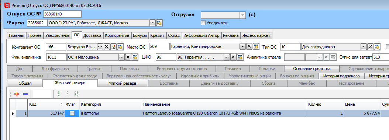The width and height of the screenshot is (389, 140).
Task: Clear the Контрагент ОС field with X
Action: [x=107, y=47]
